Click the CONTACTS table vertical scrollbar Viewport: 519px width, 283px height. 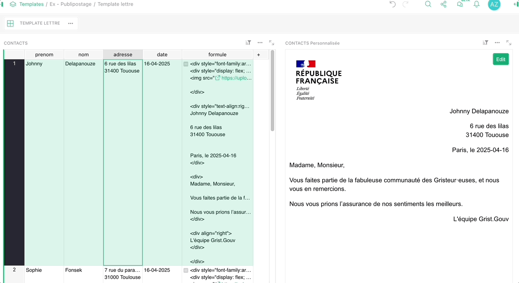(x=272, y=91)
